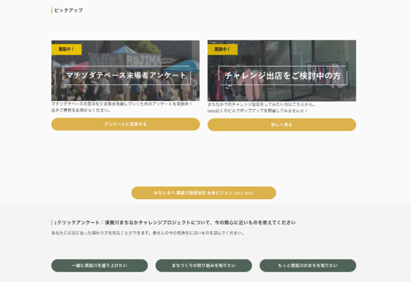The image size is (411, 282).
Task: Choose まちづくりの取り組みを知りたい survey option
Action: [203, 266]
